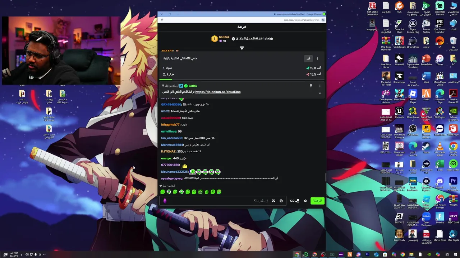The width and height of the screenshot is (460, 258).
Task: Open the Razer Cortex shortcut
Action: click(x=453, y=165)
